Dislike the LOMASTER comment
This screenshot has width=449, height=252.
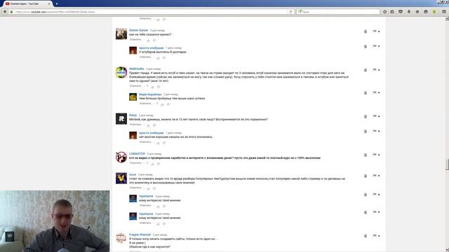[159, 164]
